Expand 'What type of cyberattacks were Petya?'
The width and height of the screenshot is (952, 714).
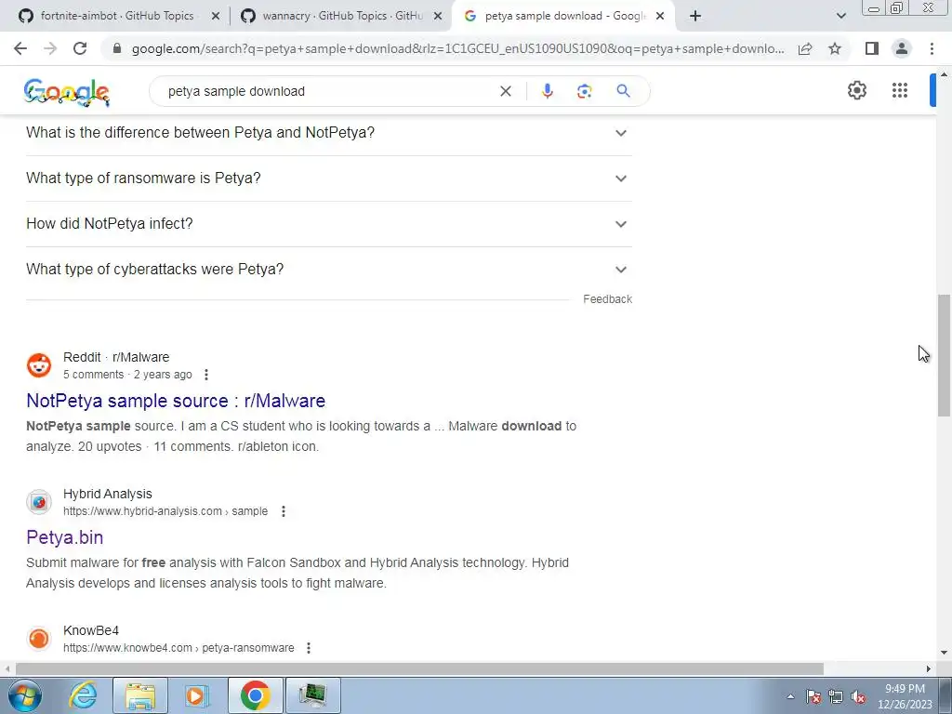[x=329, y=269]
